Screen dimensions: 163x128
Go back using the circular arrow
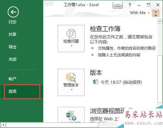point(13,12)
